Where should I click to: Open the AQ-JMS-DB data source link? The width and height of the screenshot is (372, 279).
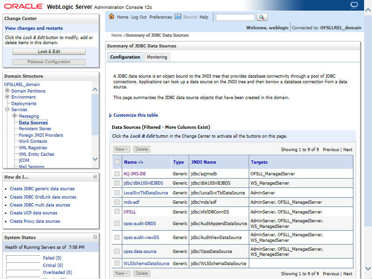pos(134,173)
